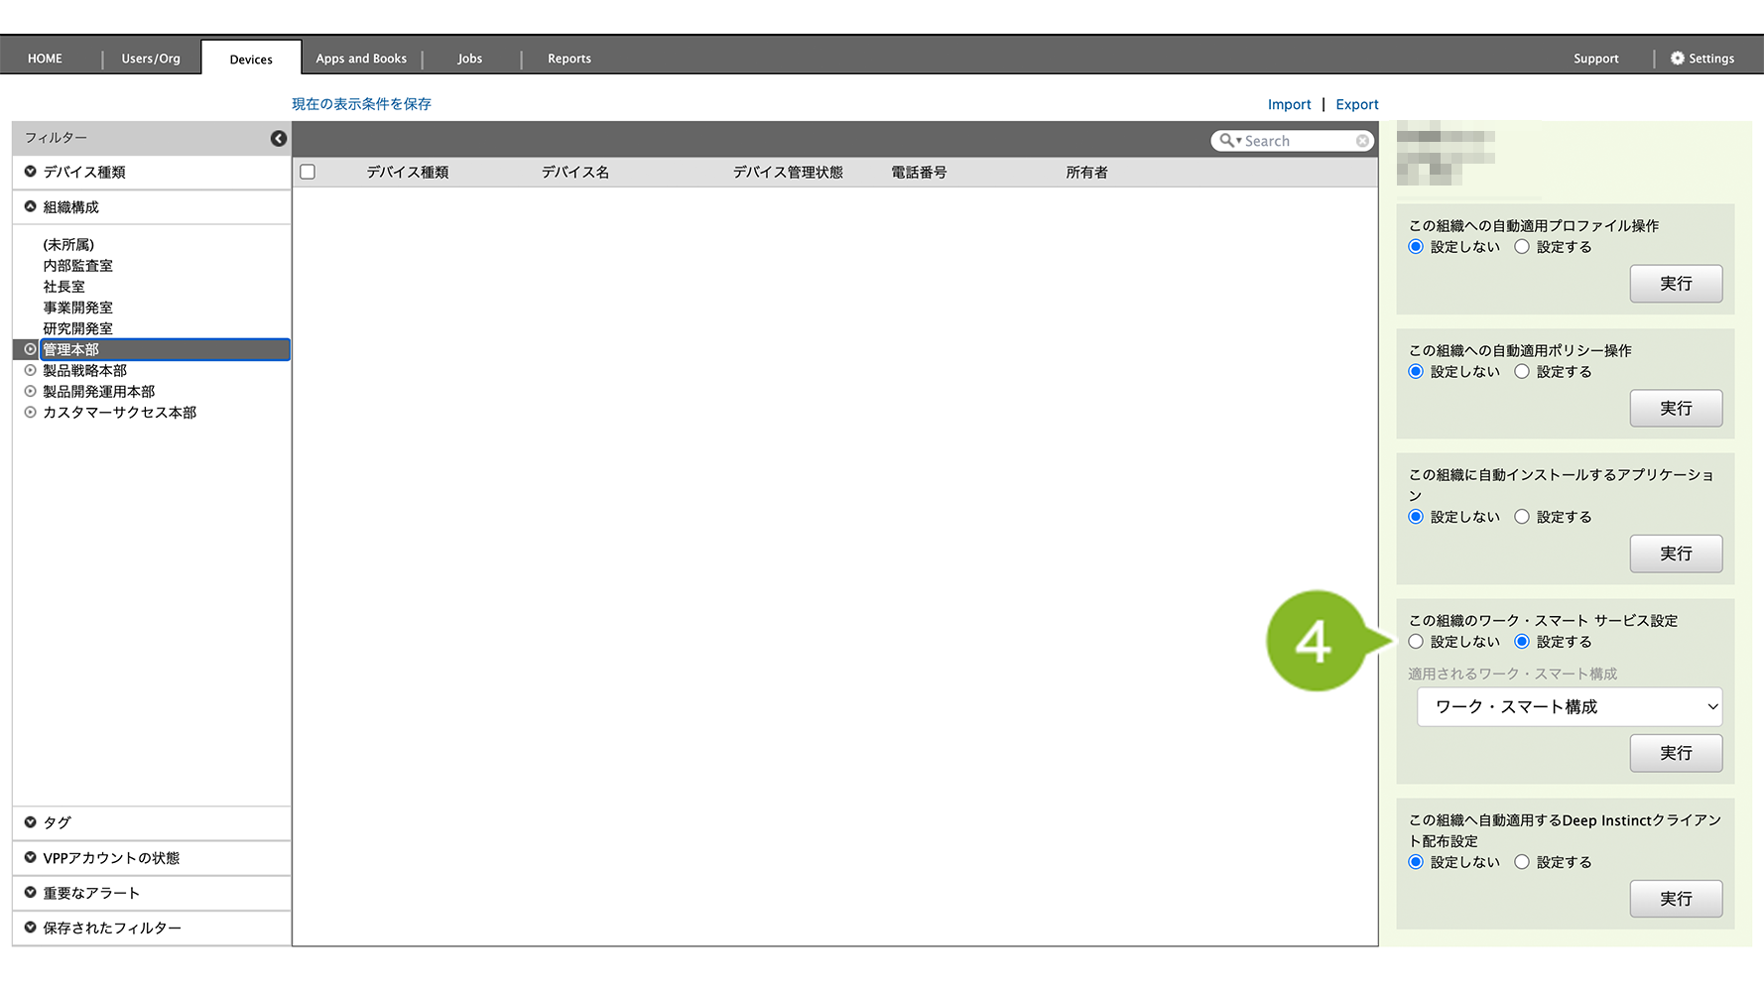Select 設定する for Deep Instinct client distribution
Image resolution: width=1764 pixels, height=992 pixels.
(x=1522, y=862)
